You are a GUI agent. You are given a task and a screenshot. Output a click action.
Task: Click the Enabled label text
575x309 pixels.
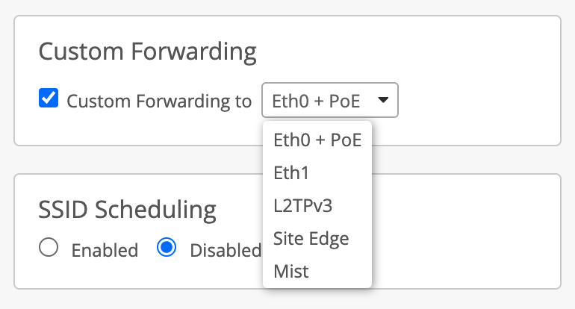[x=105, y=251]
